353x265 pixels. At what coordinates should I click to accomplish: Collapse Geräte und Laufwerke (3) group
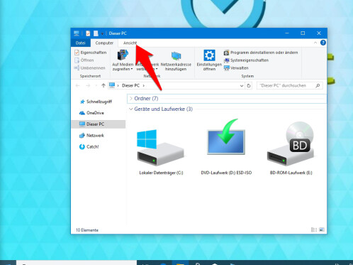[131, 109]
